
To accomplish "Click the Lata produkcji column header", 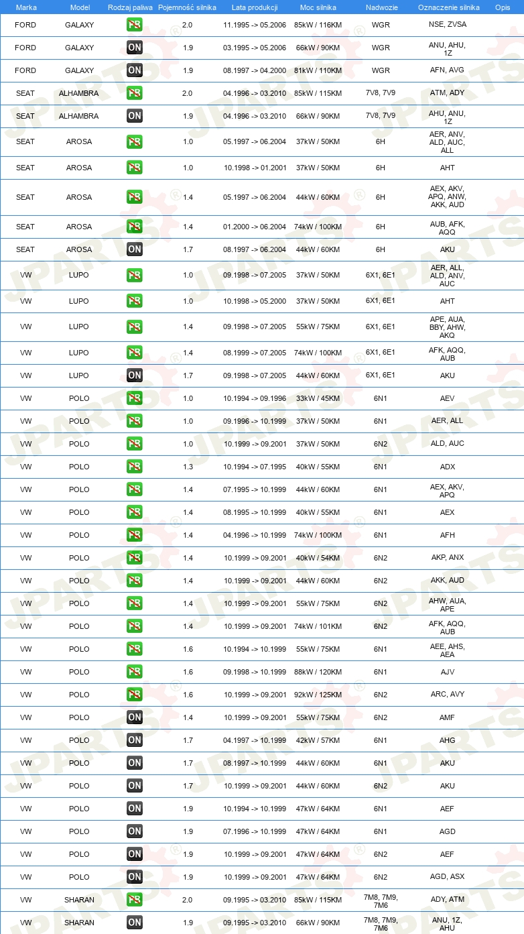I will click(255, 7).
